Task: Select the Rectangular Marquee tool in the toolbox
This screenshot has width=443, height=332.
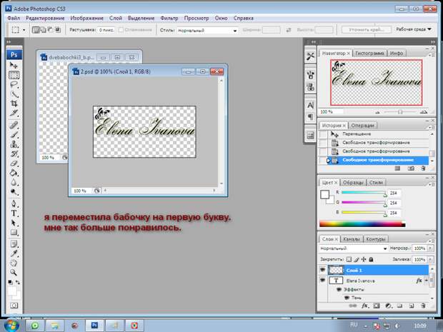Action: pyautogui.click(x=14, y=75)
